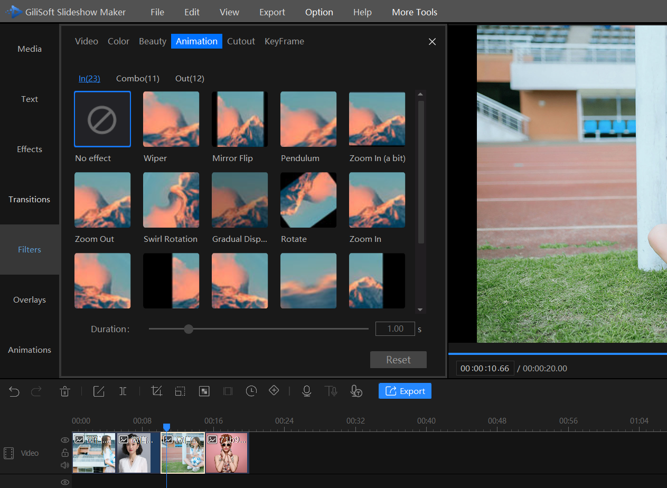Click the keyframe diamond icon in toolbar
The image size is (667, 488).
[x=274, y=391]
